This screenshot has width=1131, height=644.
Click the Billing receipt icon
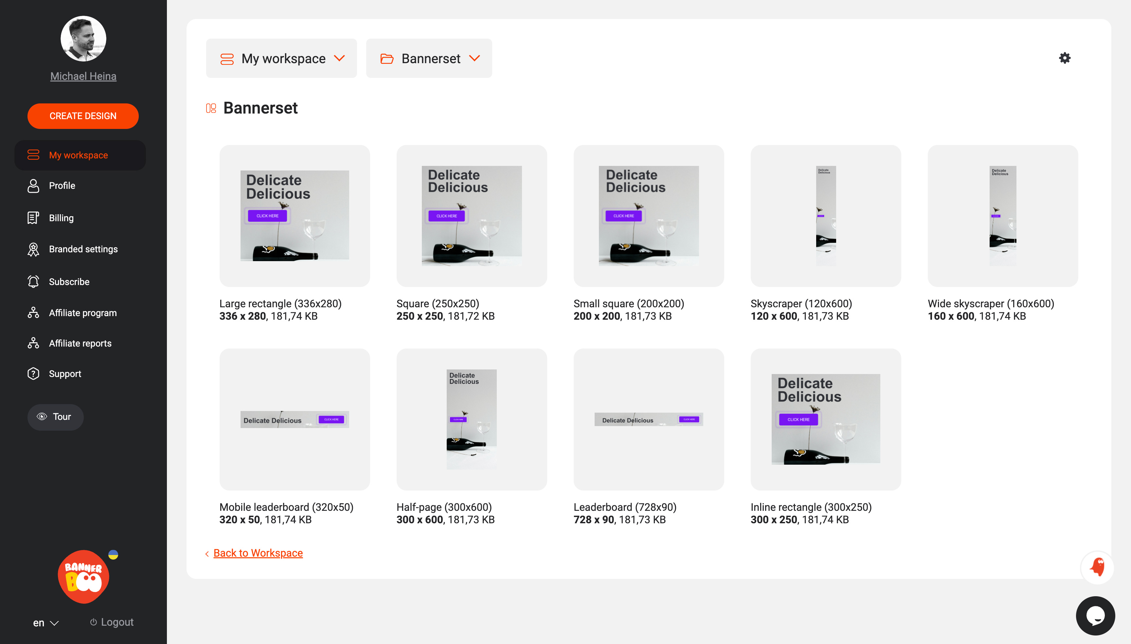[x=33, y=218]
